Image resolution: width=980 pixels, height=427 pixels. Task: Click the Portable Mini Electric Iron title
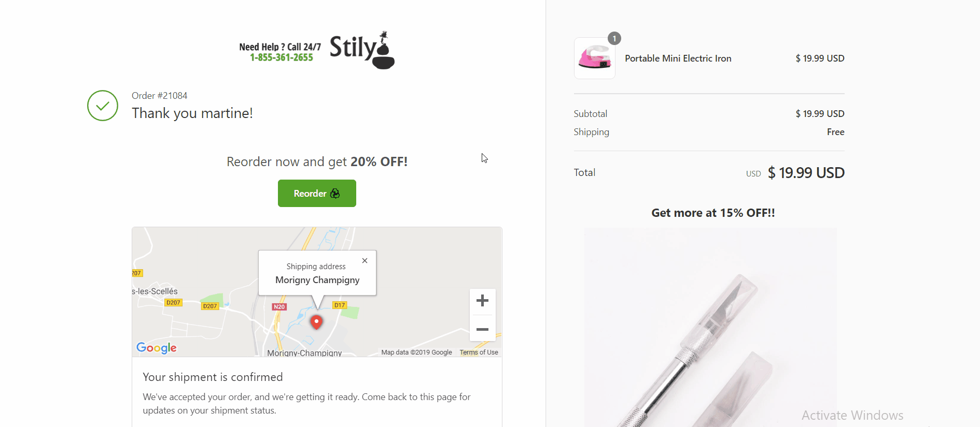pos(678,58)
